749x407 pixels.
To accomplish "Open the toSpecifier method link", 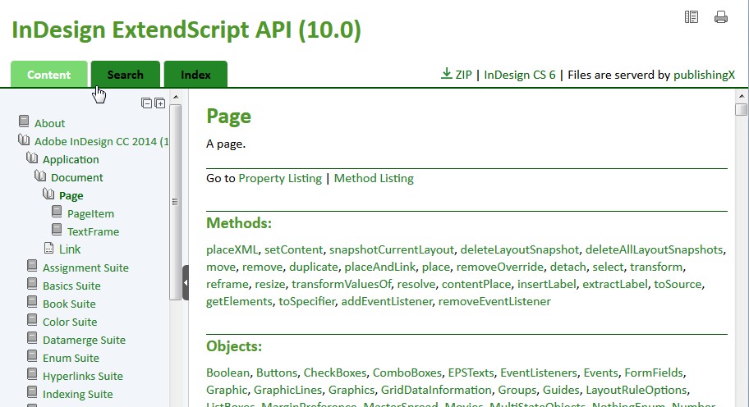I will pyautogui.click(x=306, y=301).
